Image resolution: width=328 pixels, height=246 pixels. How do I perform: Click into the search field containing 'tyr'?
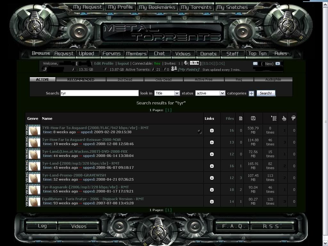[99, 93]
